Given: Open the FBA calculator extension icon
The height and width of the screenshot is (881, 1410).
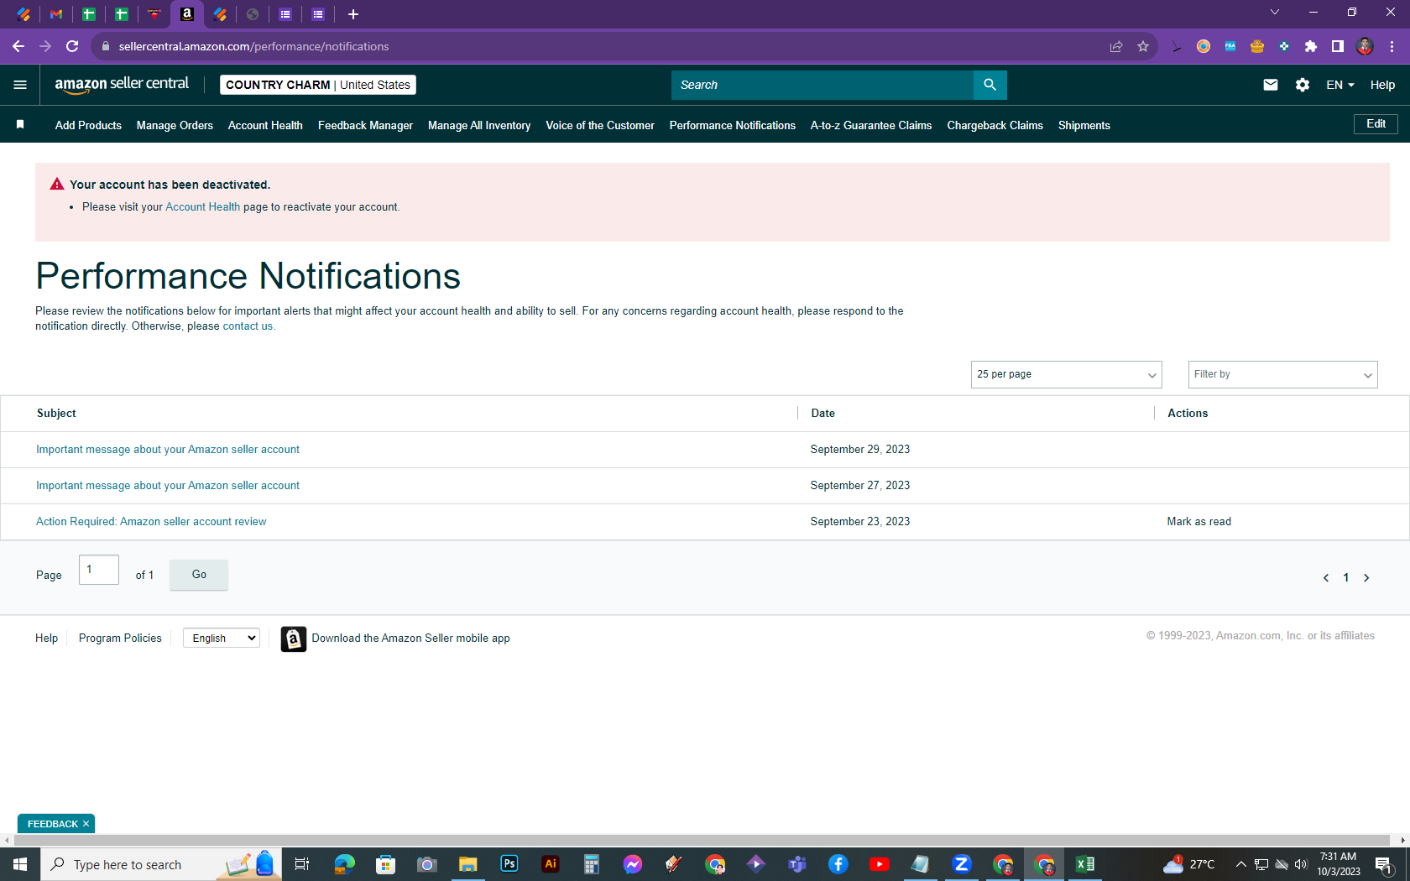Looking at the screenshot, I should (x=1230, y=46).
